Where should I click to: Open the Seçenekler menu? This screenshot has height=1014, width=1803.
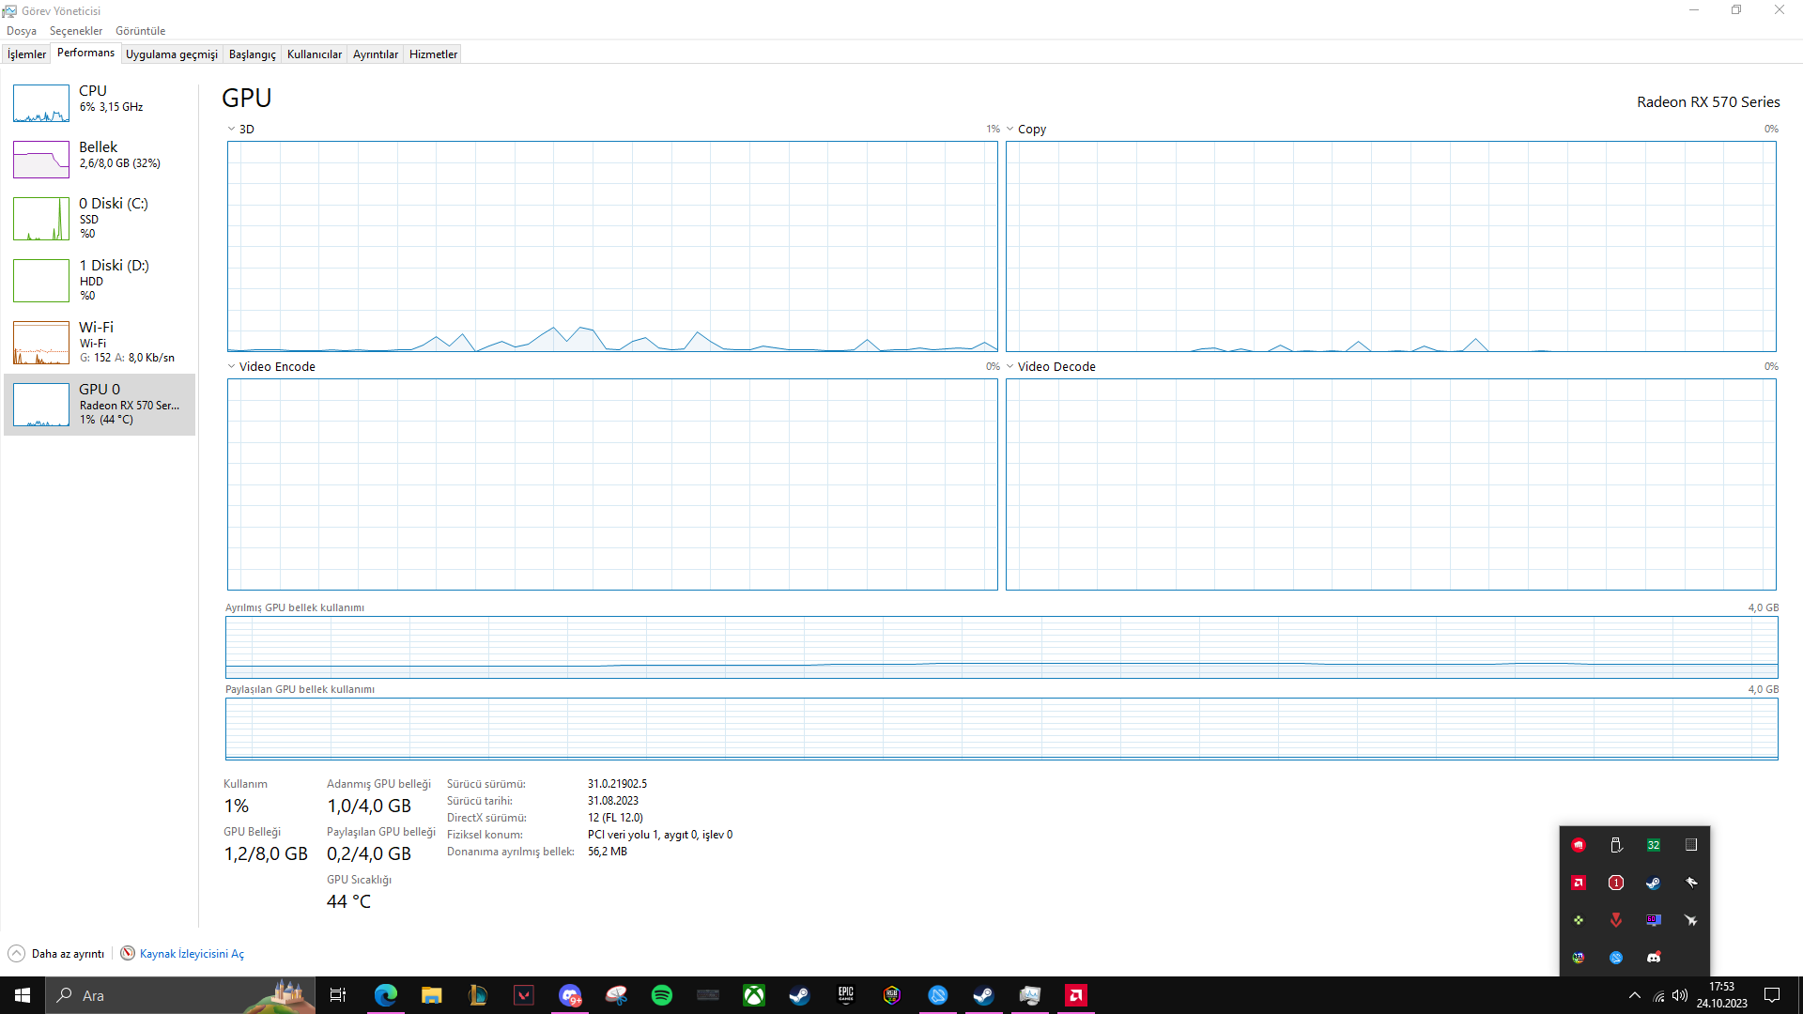click(x=76, y=31)
